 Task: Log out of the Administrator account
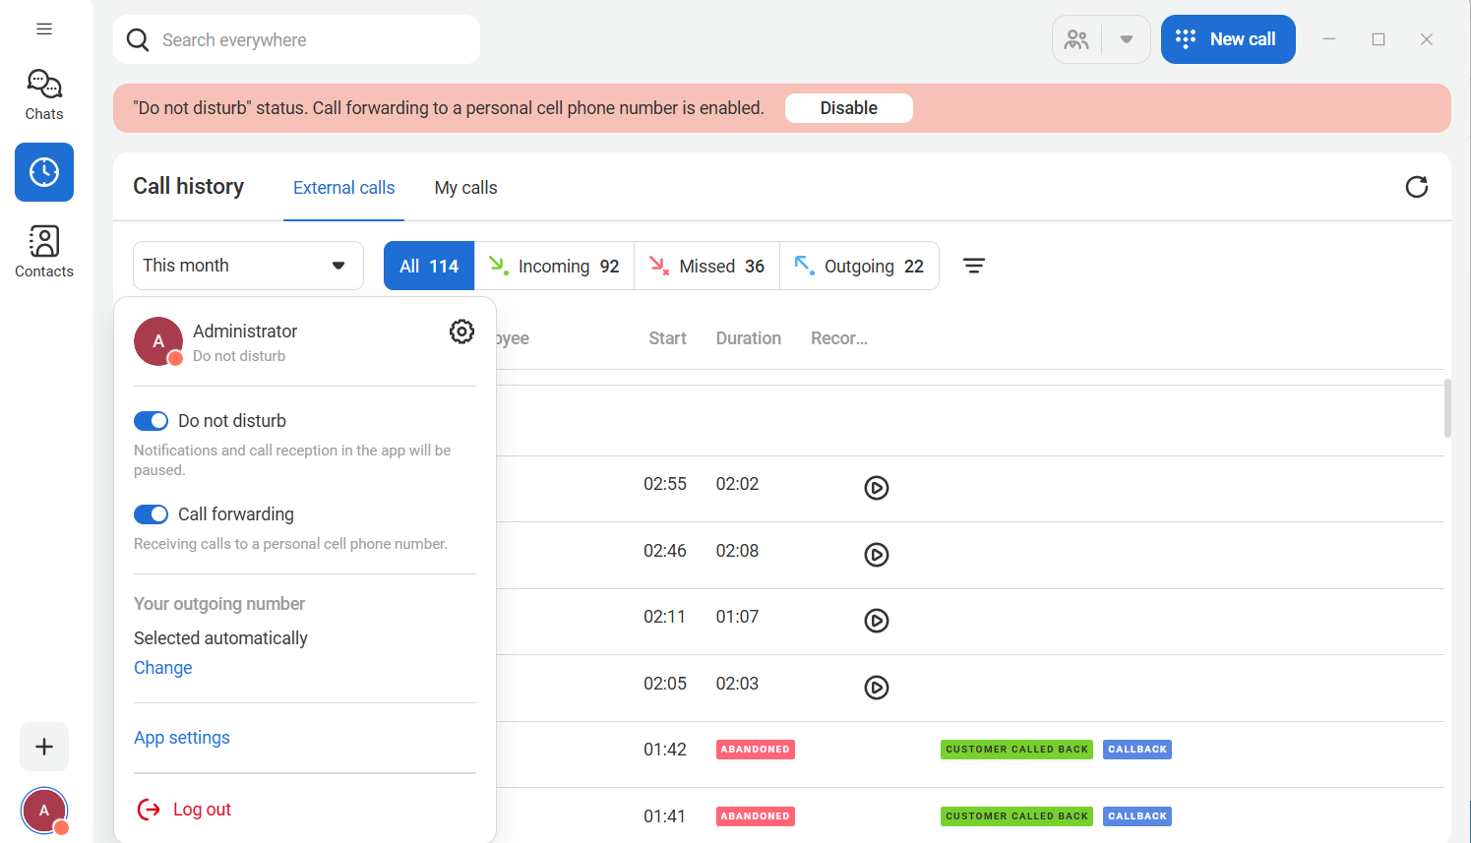pyautogui.click(x=185, y=810)
